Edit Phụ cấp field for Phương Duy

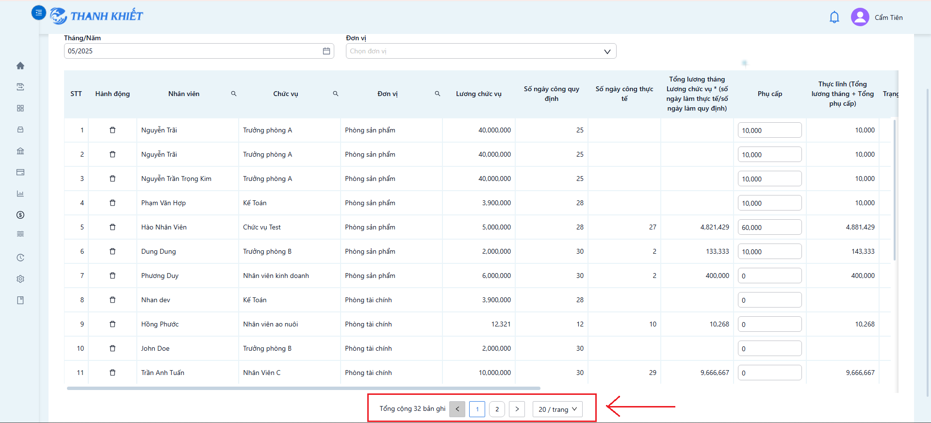pos(769,276)
